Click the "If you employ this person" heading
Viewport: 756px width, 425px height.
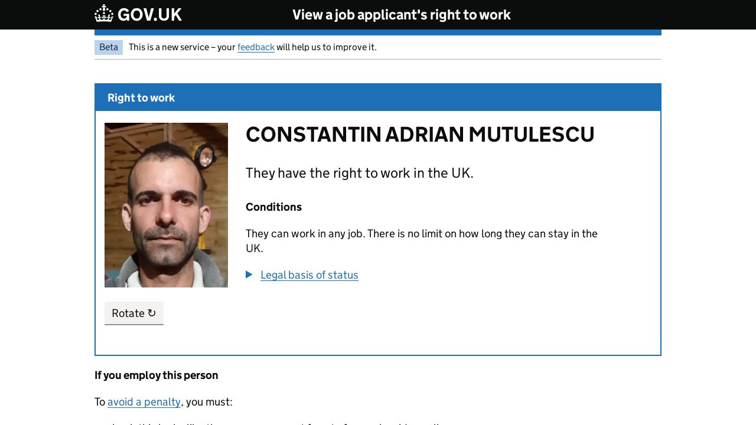pyautogui.click(x=157, y=375)
